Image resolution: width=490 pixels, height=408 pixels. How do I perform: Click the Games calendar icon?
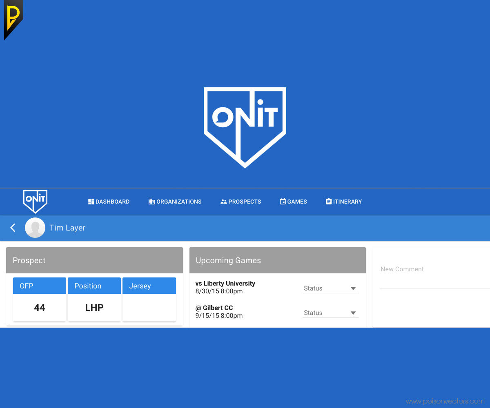tap(283, 202)
